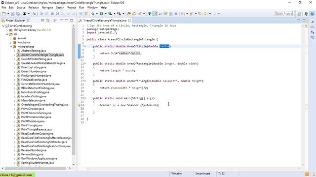The height and width of the screenshot is (177, 316).
Task: Open the External Tools dropdown arrow
Action: [x=123, y=14]
